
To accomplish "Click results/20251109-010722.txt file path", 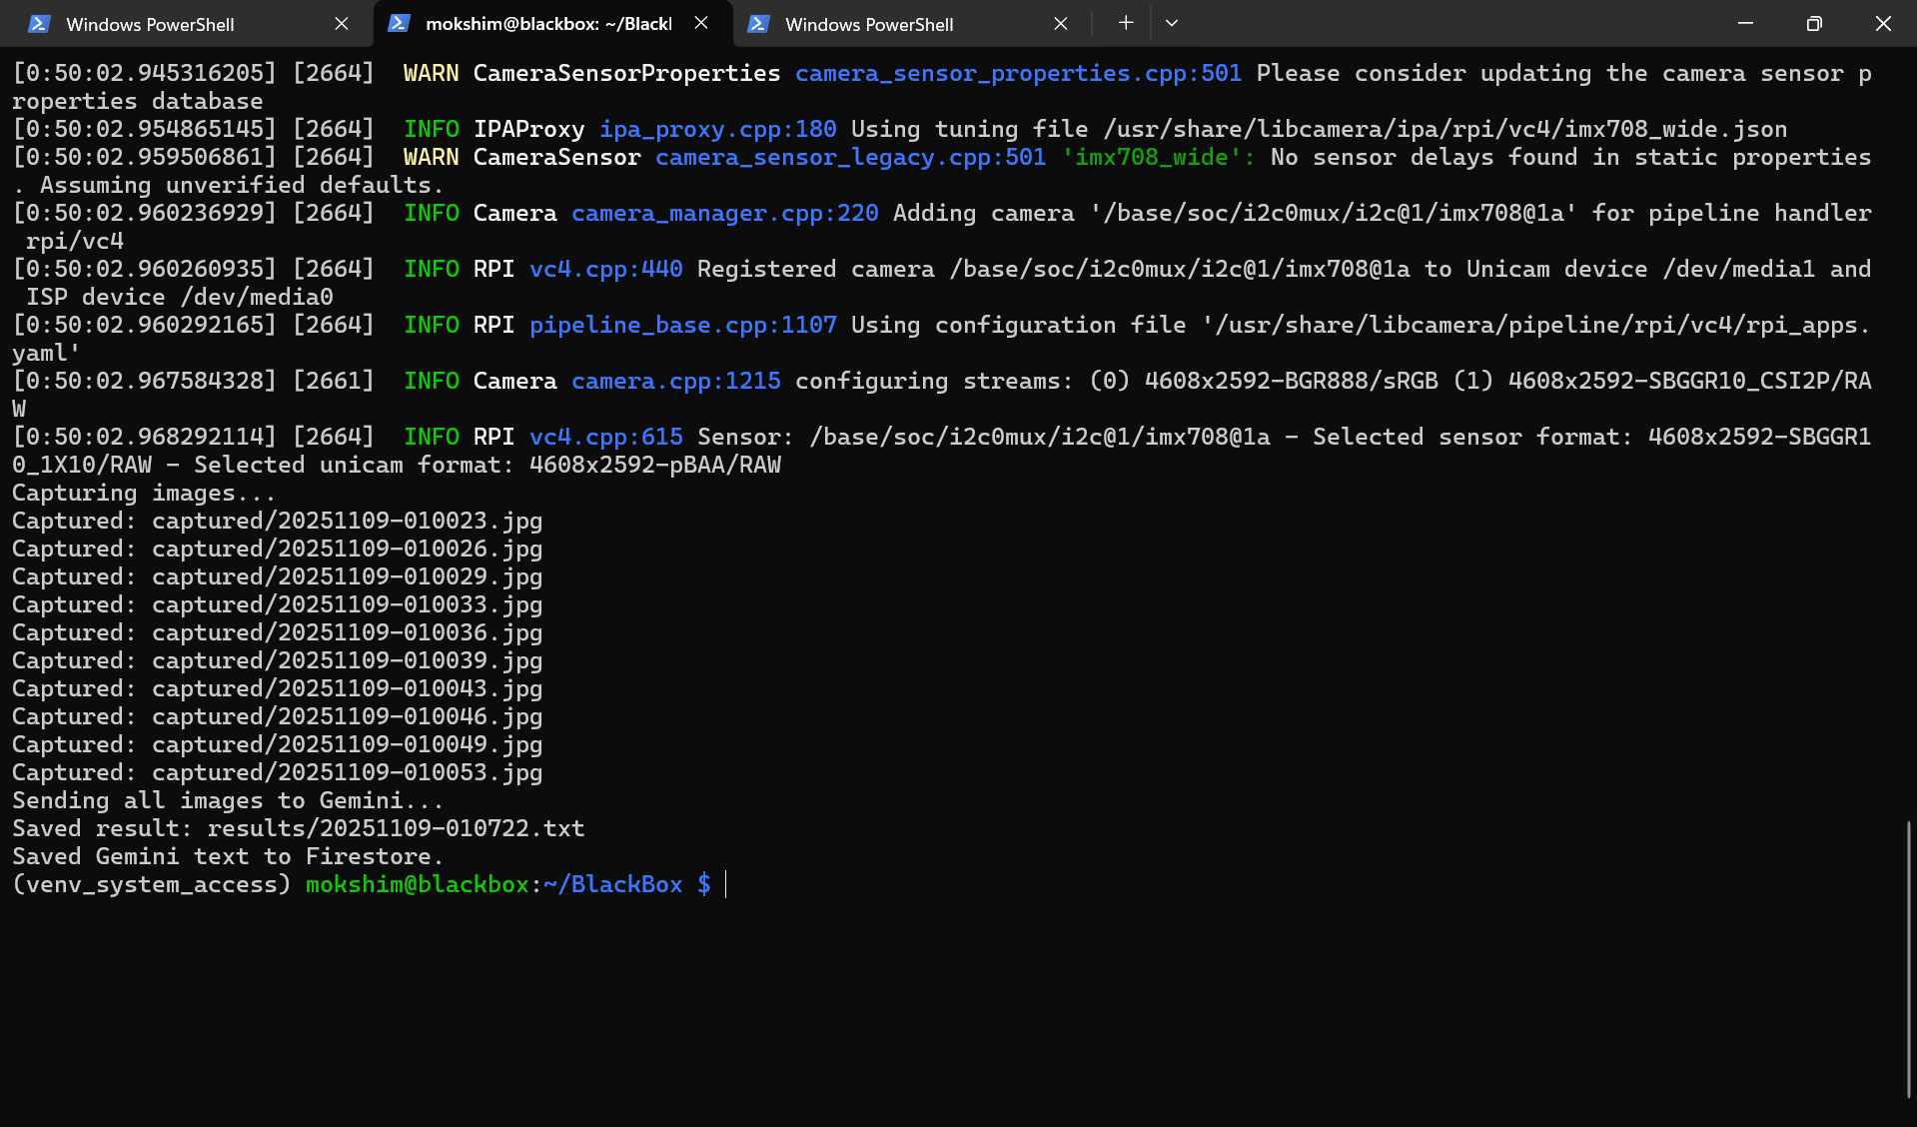I will [396, 828].
